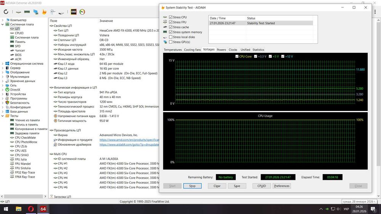Open the OSD panel toolbar icon

point(74,12)
